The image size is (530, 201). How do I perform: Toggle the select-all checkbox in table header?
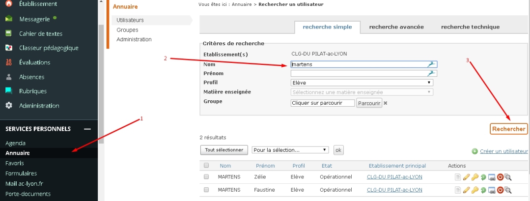click(x=206, y=166)
